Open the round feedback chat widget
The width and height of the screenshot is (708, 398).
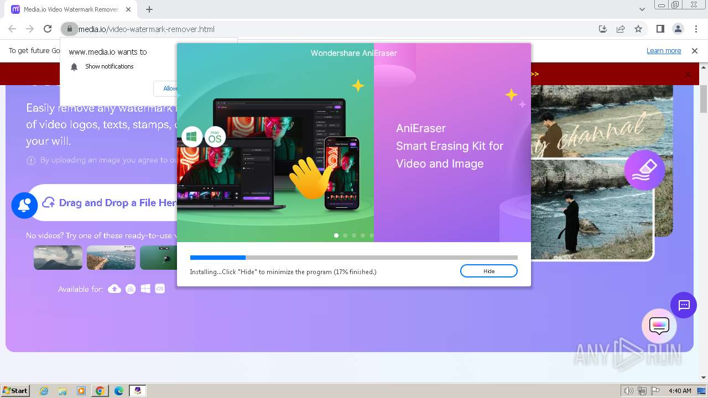(x=659, y=326)
